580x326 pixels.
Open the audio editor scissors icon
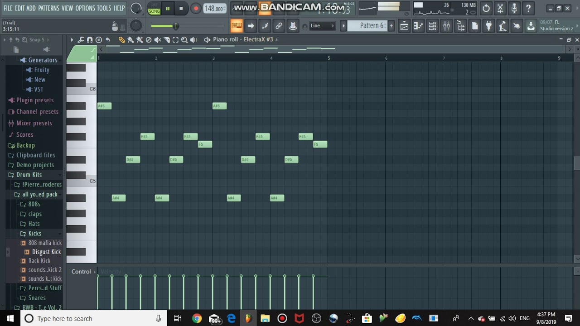tap(500, 8)
